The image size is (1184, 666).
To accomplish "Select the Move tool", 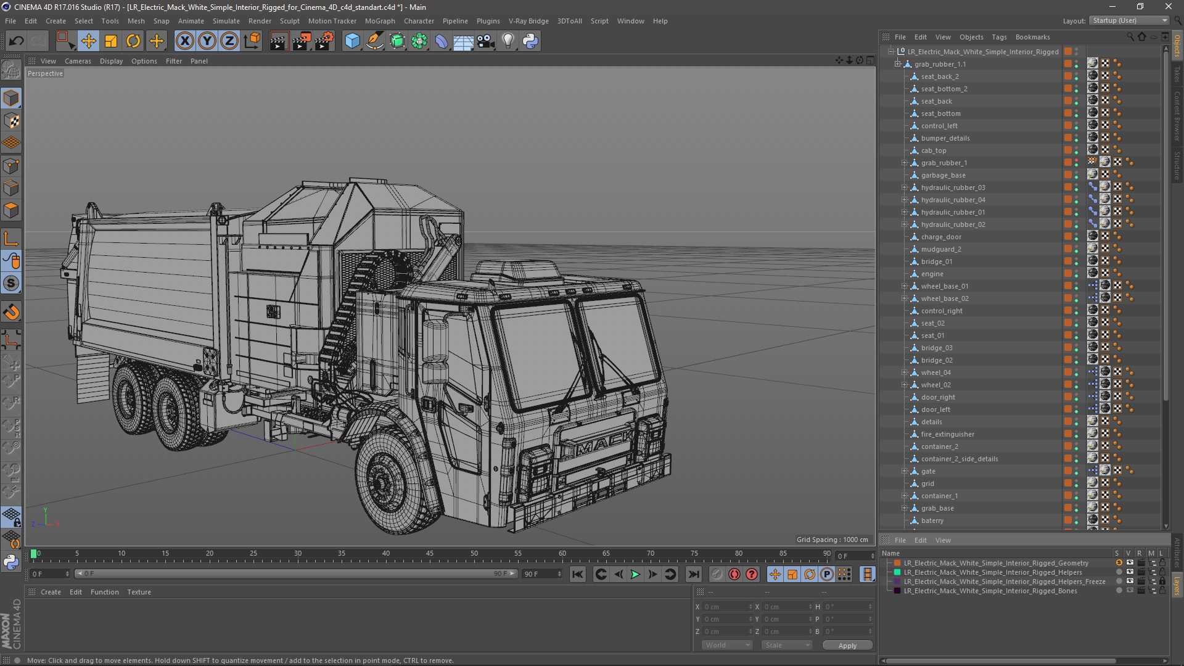I will [88, 41].
